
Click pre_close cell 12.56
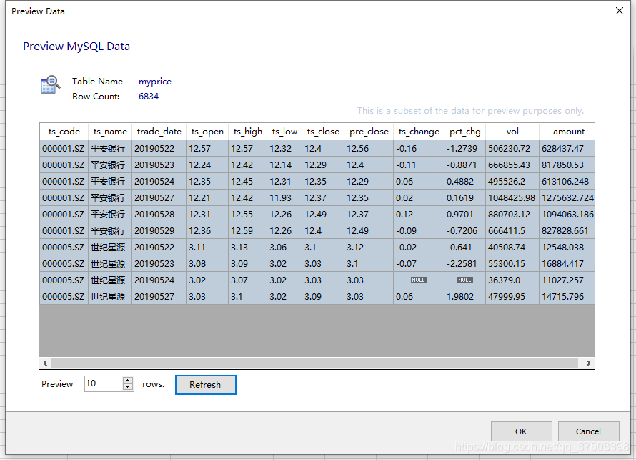click(369, 149)
